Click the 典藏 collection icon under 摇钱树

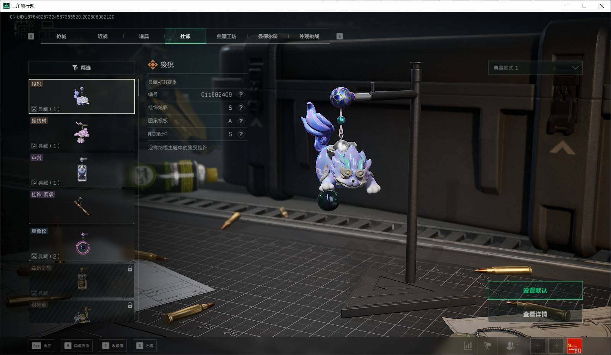[x=34, y=146]
